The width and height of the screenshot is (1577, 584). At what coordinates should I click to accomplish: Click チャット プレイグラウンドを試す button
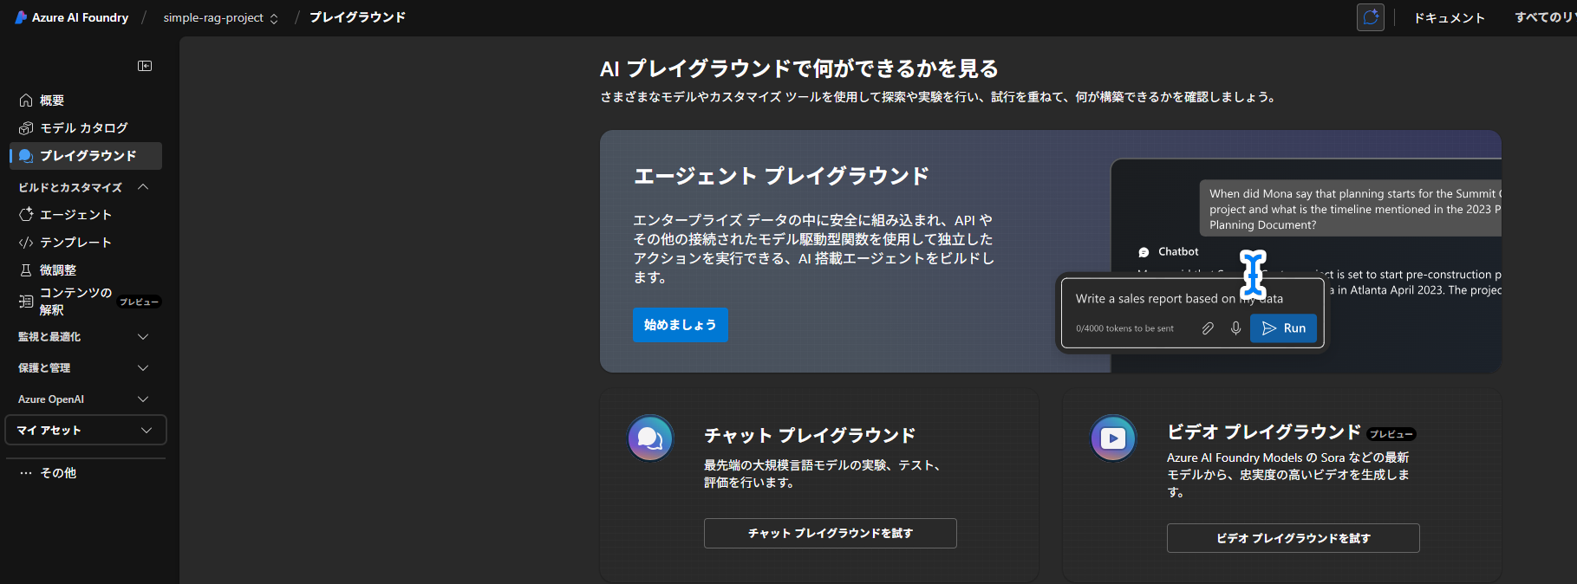click(x=831, y=534)
